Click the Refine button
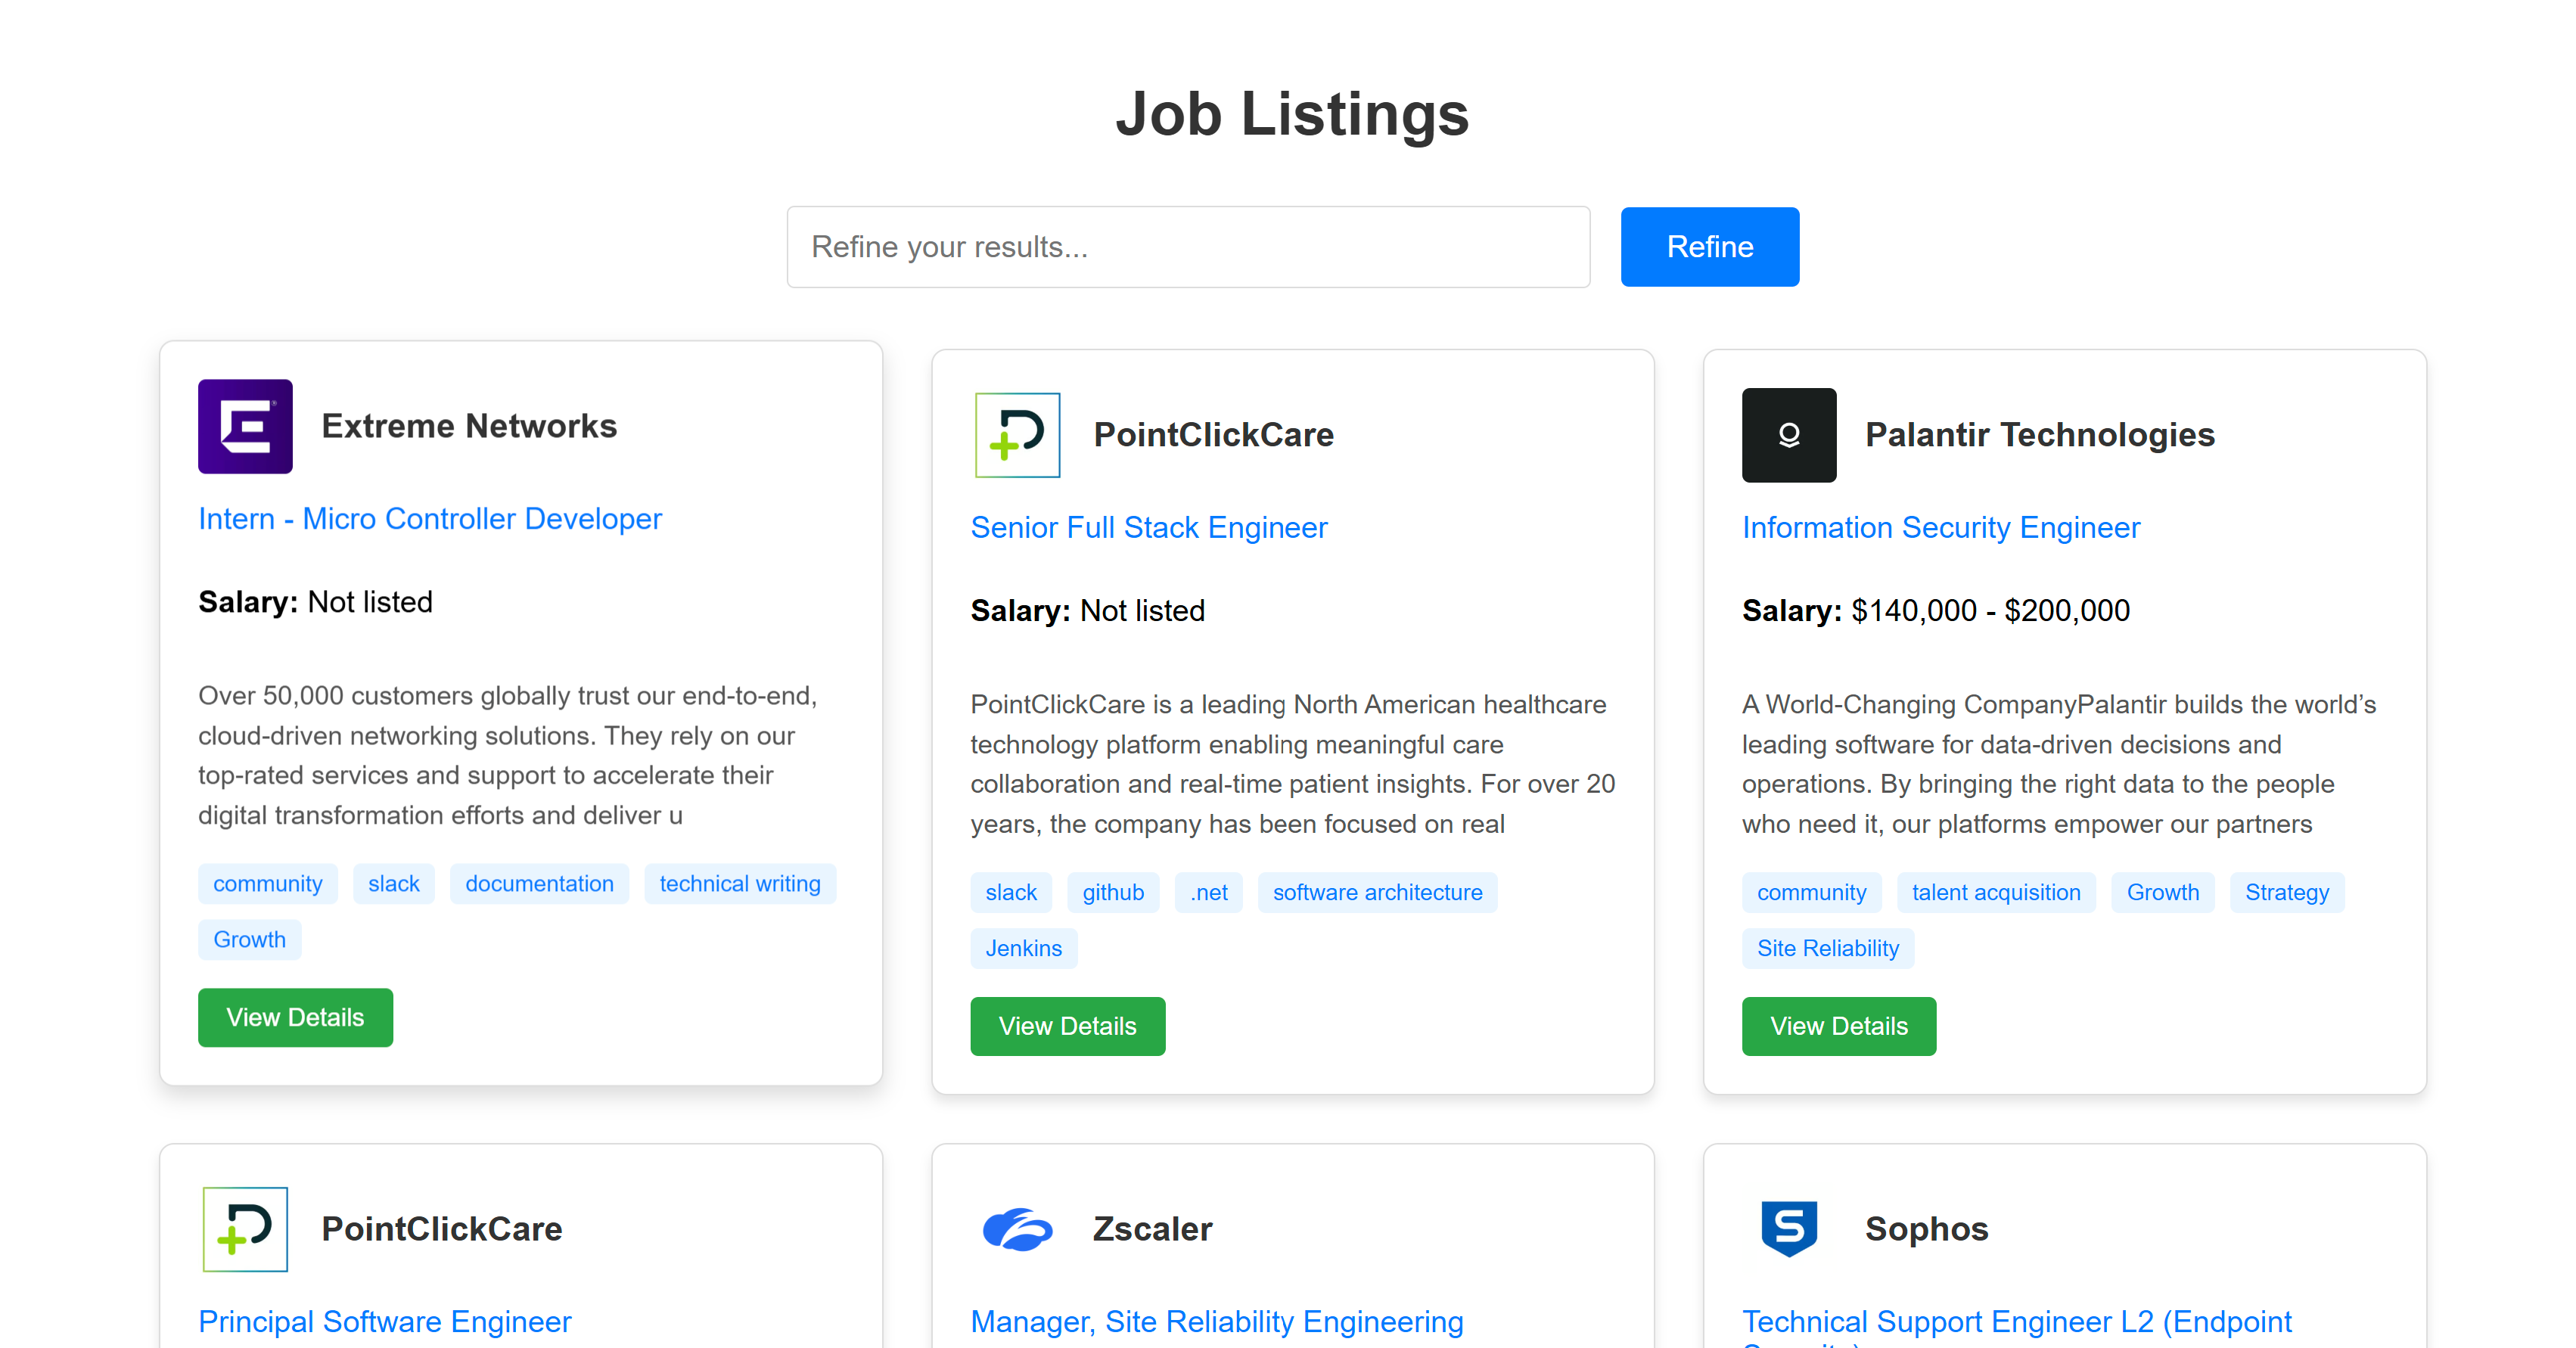Viewport: 2576px width, 1348px height. click(1709, 247)
